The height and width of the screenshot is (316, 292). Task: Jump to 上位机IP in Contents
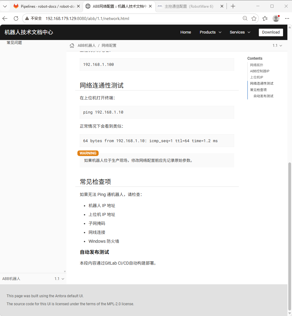[x=256, y=77]
